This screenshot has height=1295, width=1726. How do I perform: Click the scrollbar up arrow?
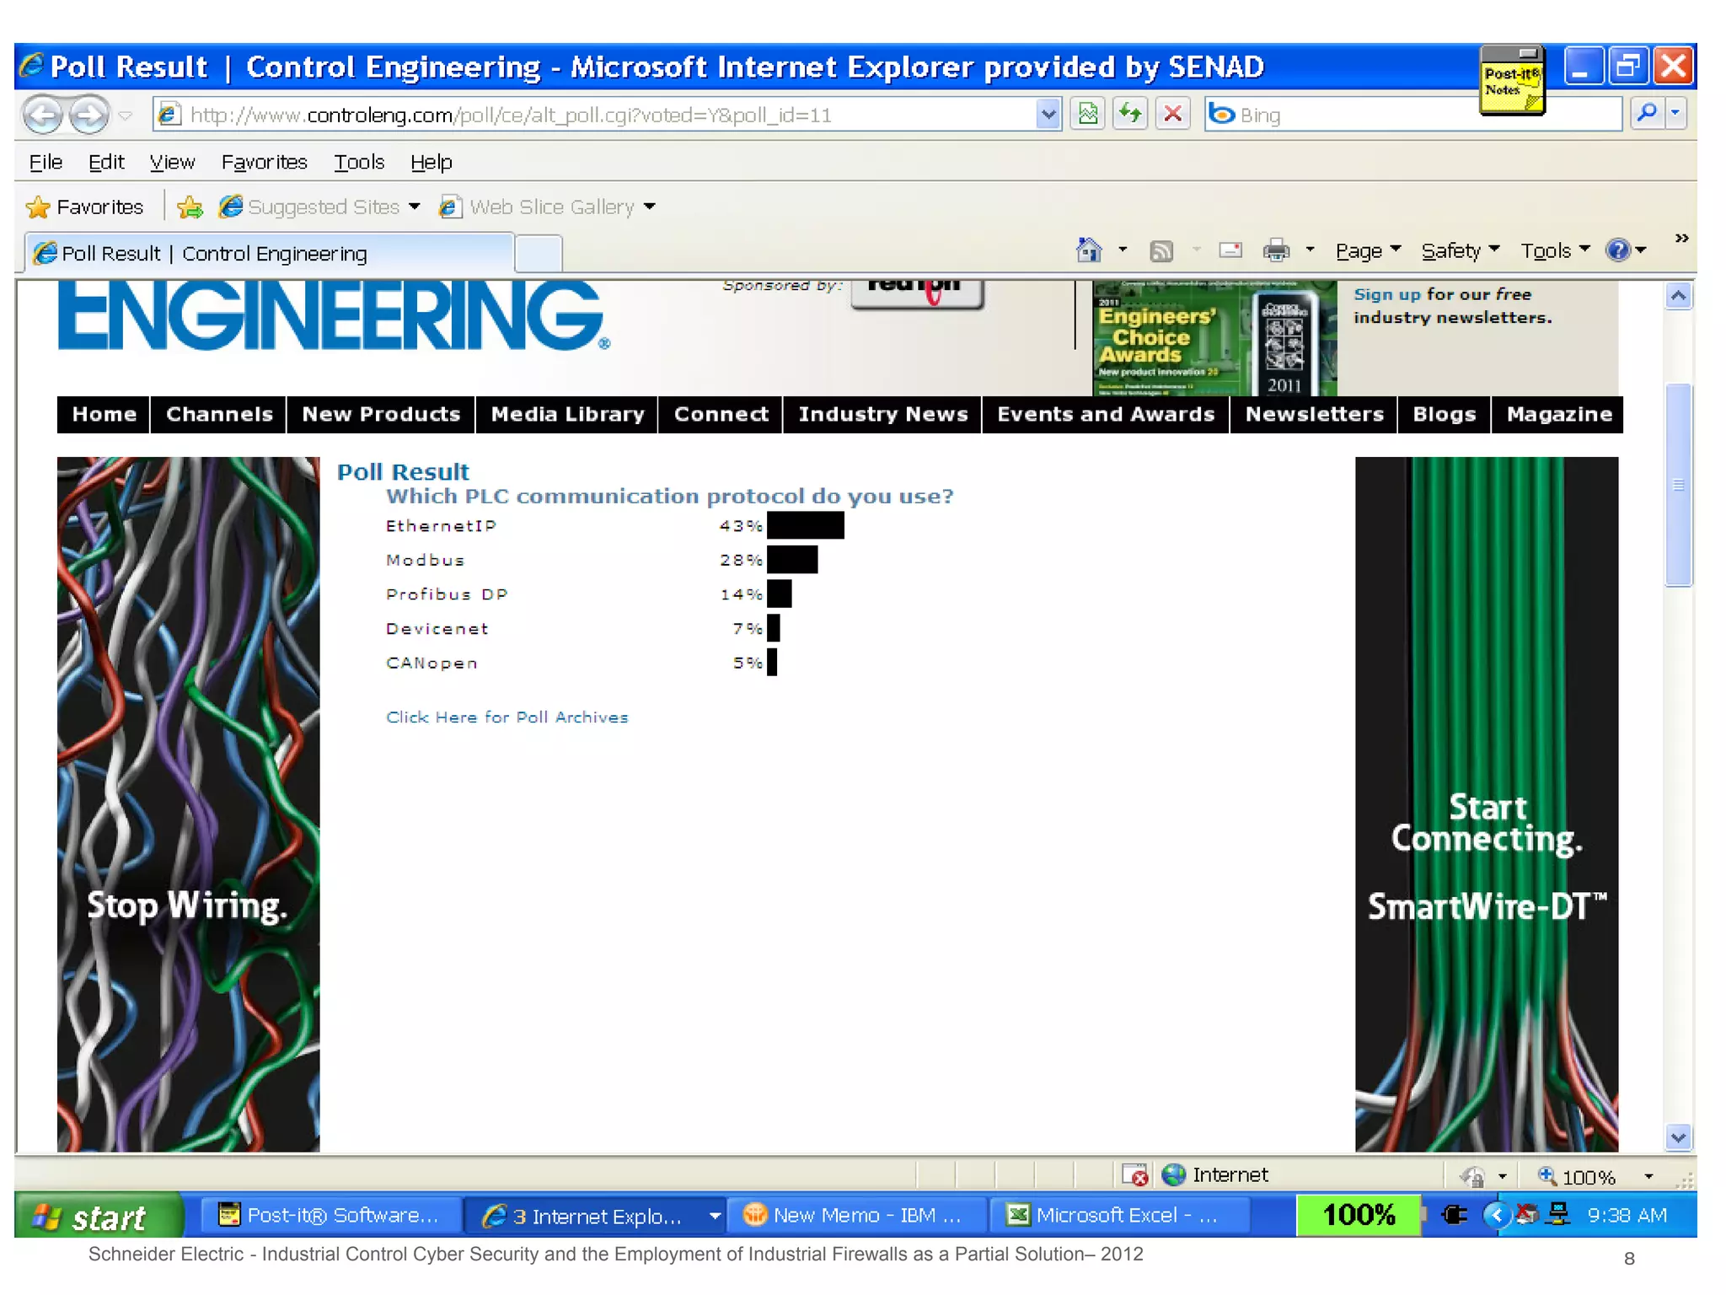coord(1678,296)
